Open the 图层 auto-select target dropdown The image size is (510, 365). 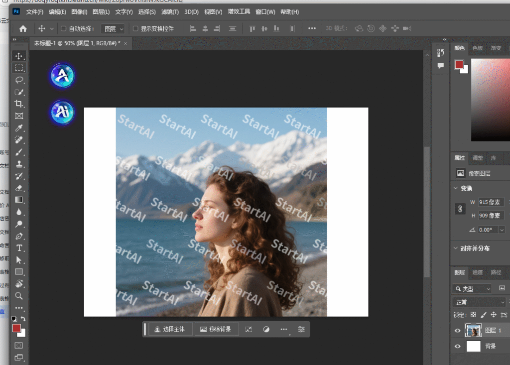[x=113, y=29]
